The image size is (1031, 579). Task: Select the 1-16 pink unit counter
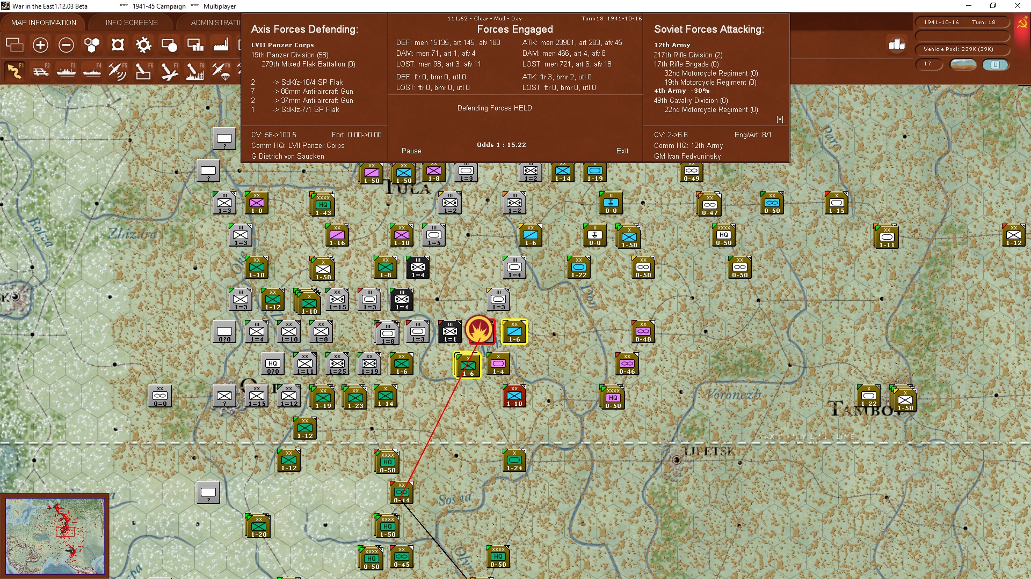coord(337,235)
